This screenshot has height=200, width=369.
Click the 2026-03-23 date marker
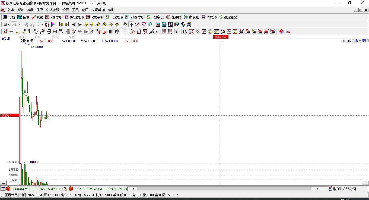tap(221, 37)
